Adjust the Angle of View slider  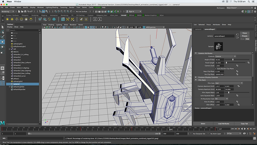(233, 60)
